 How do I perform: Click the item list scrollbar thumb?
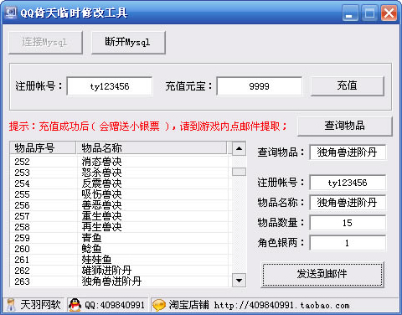click(239, 172)
